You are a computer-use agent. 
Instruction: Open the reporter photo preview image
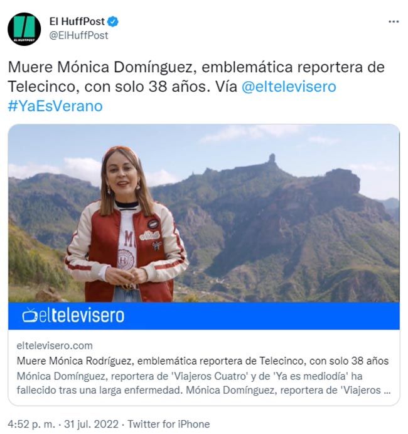point(204,213)
